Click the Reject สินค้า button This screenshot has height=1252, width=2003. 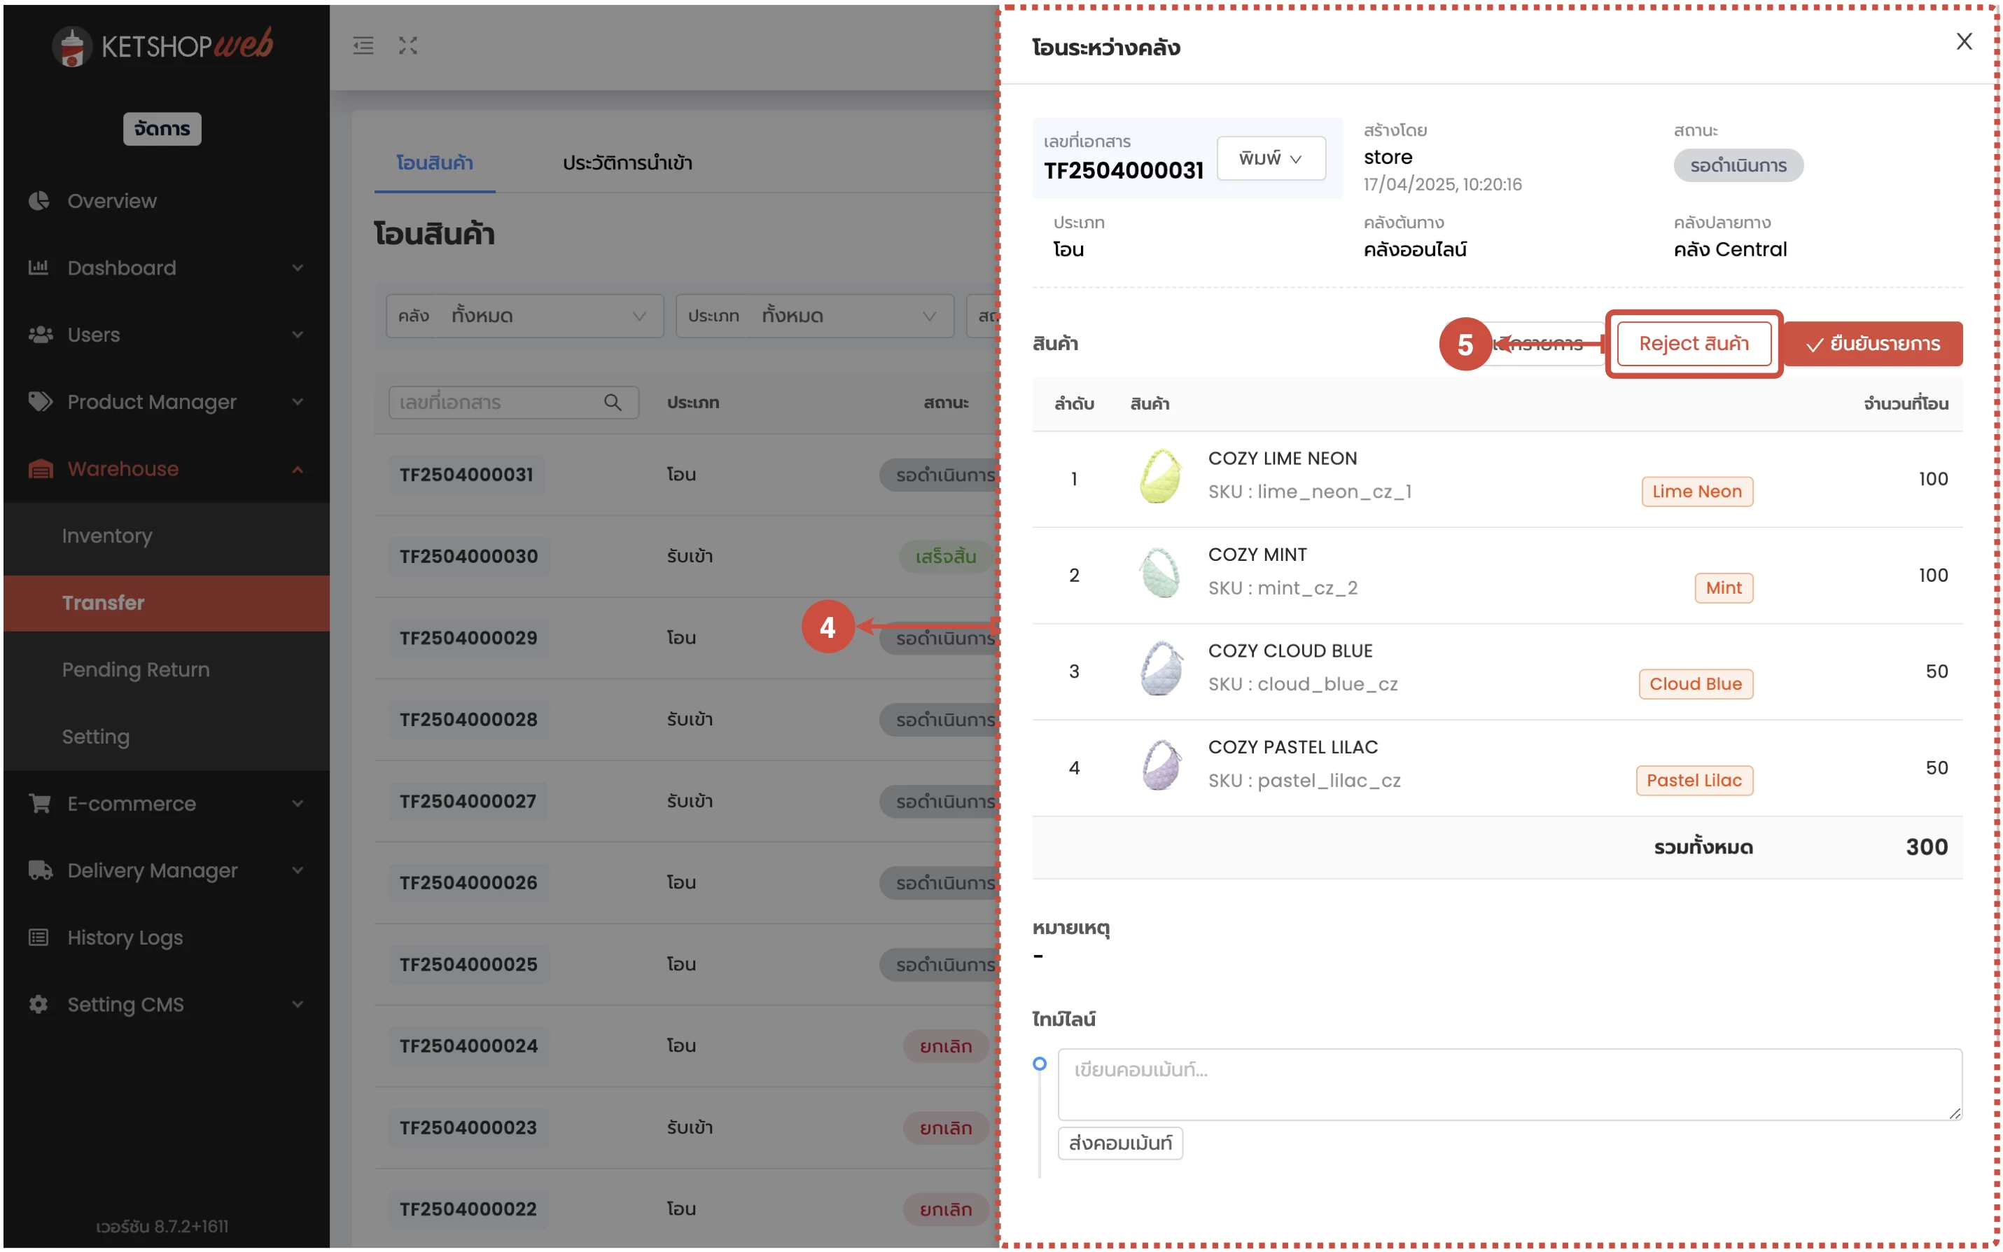pyautogui.click(x=1694, y=344)
